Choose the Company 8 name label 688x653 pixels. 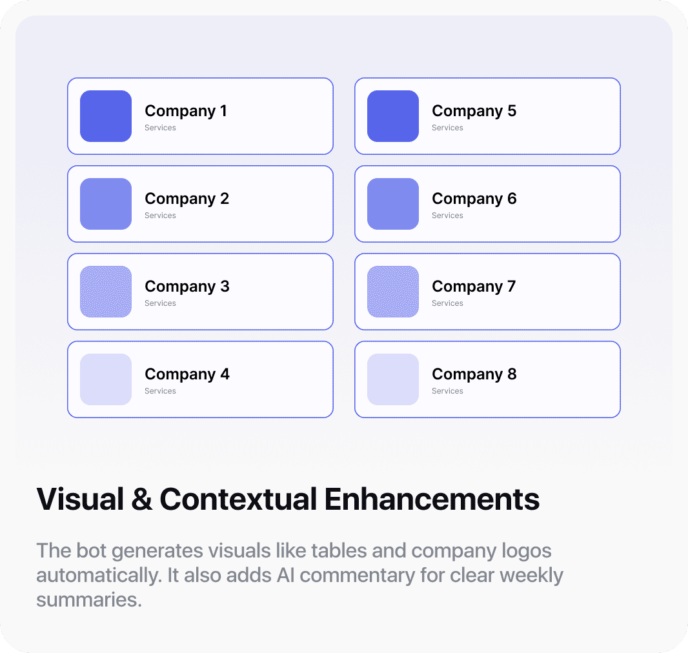click(x=474, y=374)
